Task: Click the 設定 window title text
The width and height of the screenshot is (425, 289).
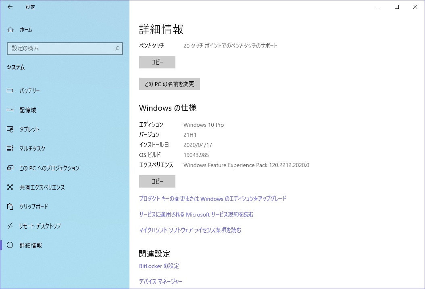Action: point(30,7)
